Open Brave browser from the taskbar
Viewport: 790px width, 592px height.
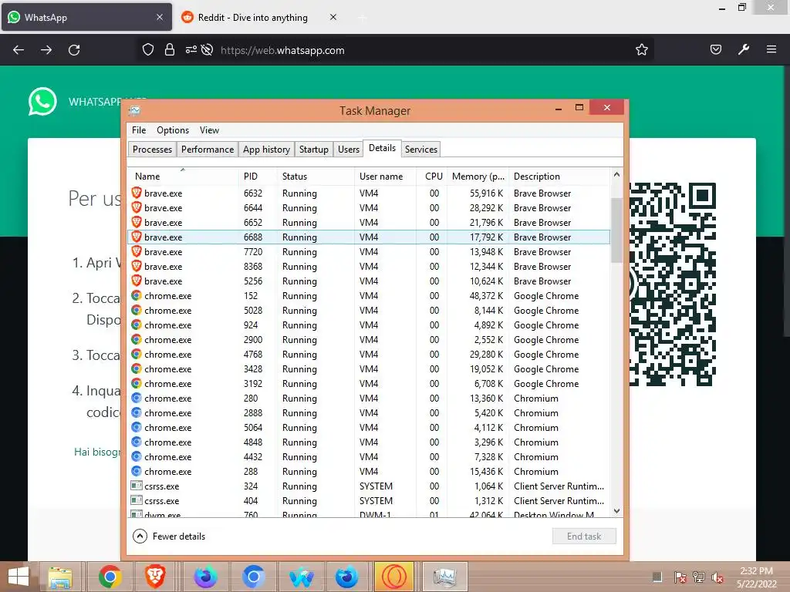(x=155, y=577)
